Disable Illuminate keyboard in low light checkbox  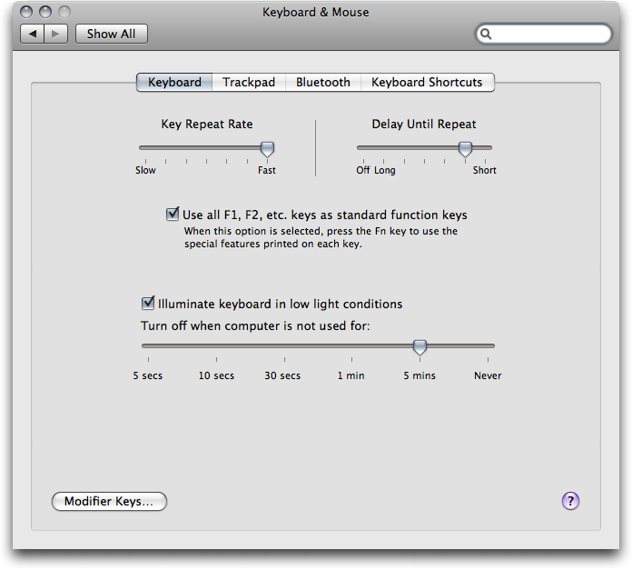pos(148,303)
